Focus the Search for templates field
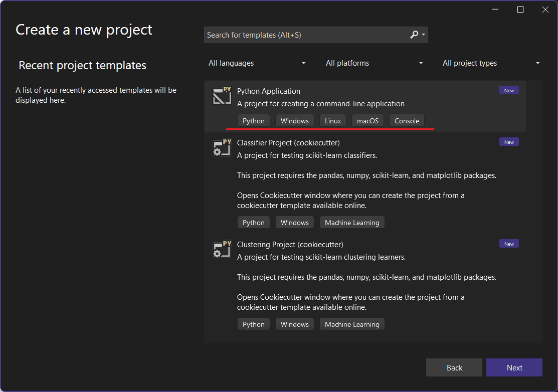The height and width of the screenshot is (392, 558). (315, 35)
